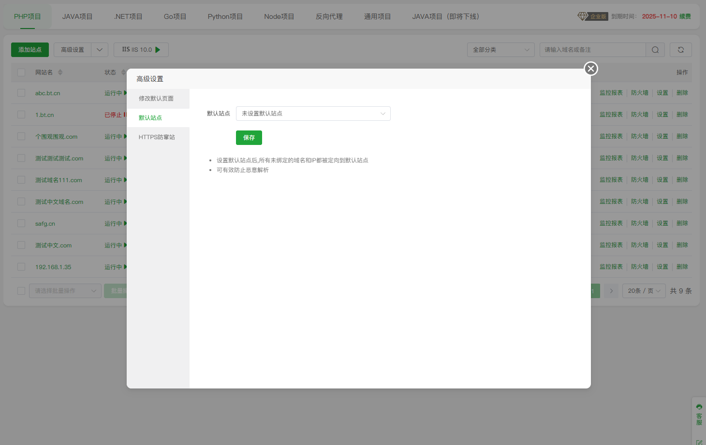Check the checkbox beside 192.168.1.35

pyautogui.click(x=21, y=266)
